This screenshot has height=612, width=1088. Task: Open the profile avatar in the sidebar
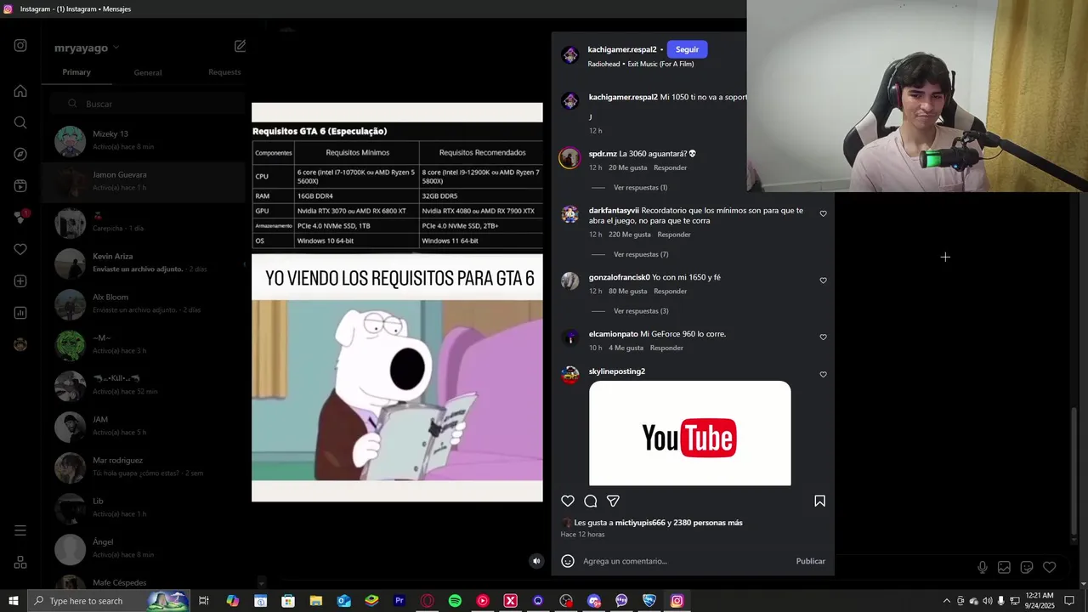[x=20, y=344]
